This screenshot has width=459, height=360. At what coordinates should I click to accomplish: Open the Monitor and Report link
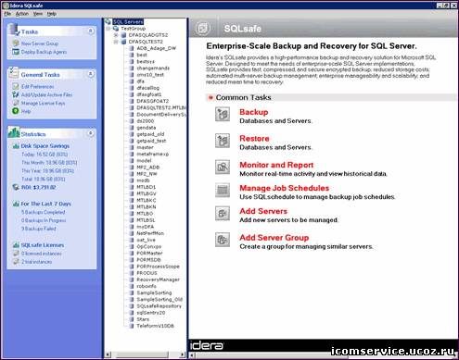click(x=276, y=165)
